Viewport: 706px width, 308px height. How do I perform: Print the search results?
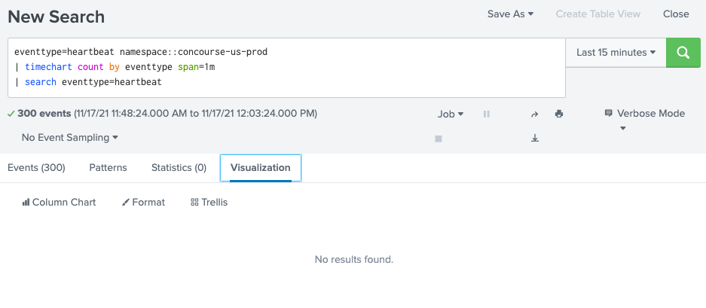(559, 114)
